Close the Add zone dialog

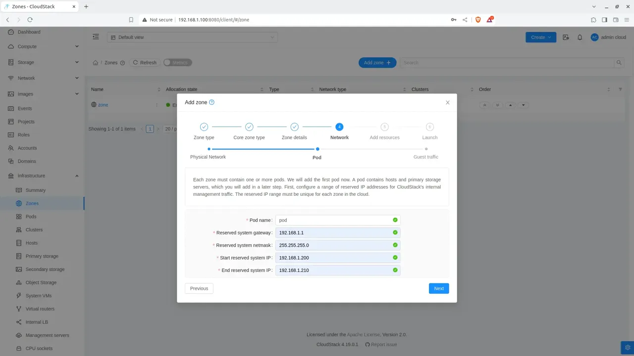(448, 102)
